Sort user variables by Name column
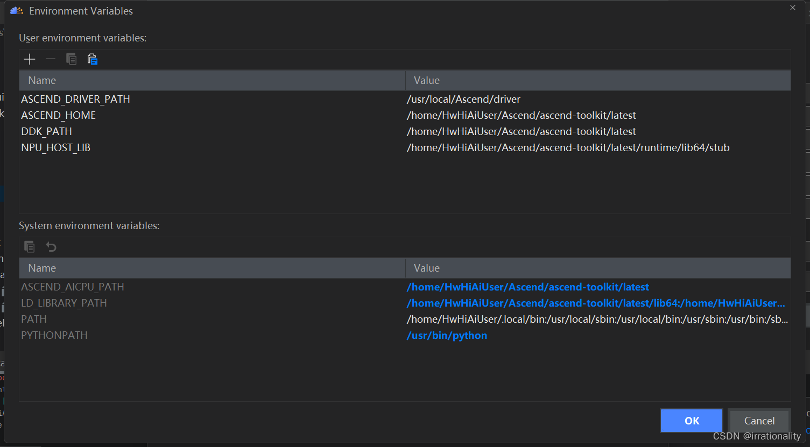This screenshot has width=810, height=447. pos(212,80)
